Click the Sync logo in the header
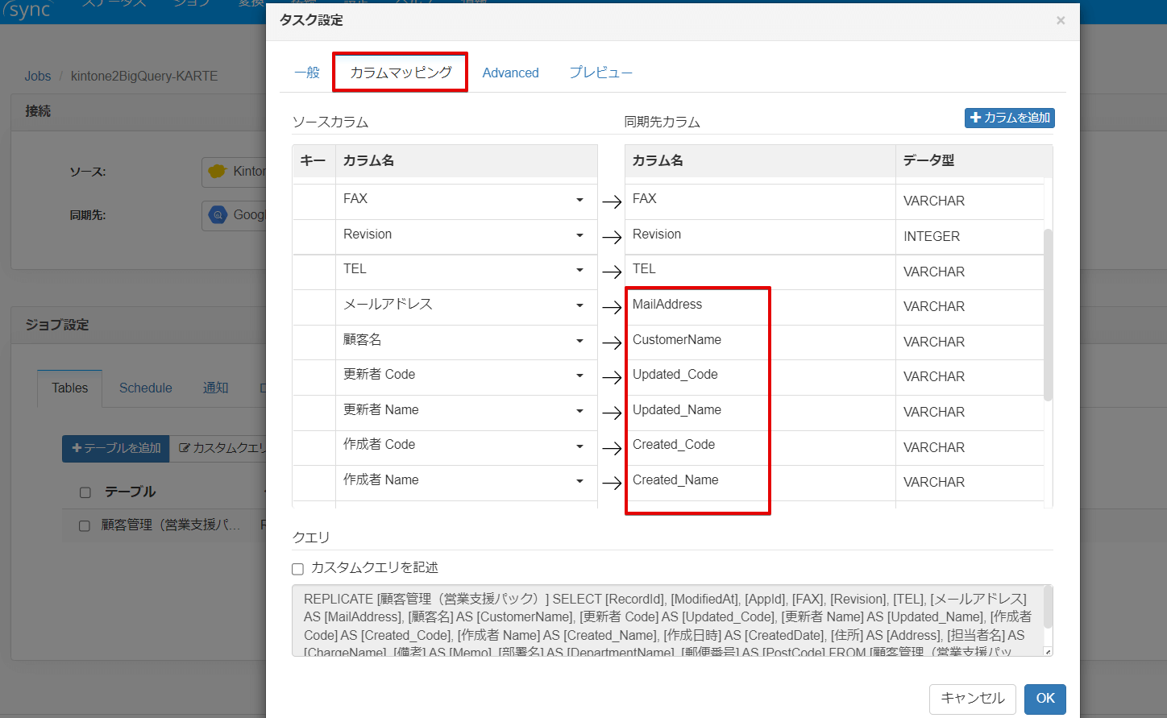The height and width of the screenshot is (718, 1167). [x=27, y=10]
